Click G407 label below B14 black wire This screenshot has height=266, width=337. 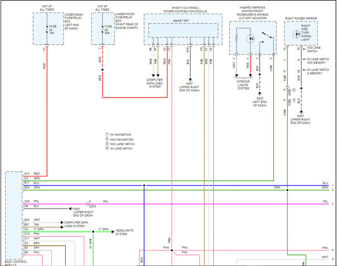[x=189, y=87]
